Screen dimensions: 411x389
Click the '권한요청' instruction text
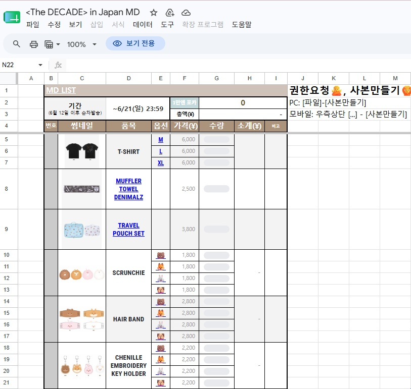click(x=309, y=90)
